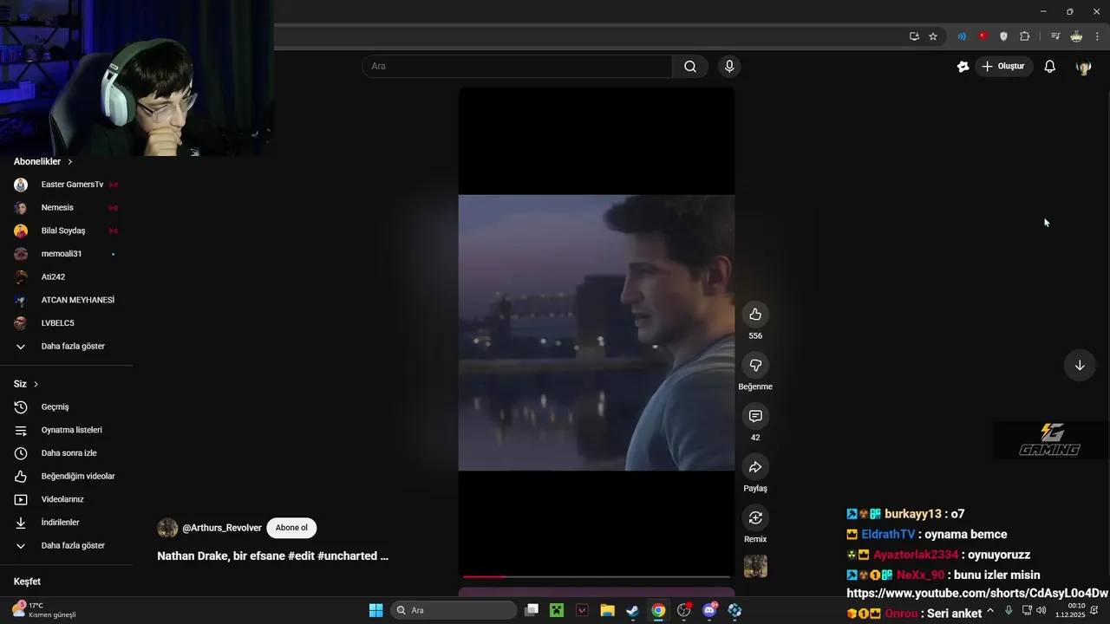The width and height of the screenshot is (1110, 624).
Task: Open weather widget showing 17°C
Action: point(43,610)
